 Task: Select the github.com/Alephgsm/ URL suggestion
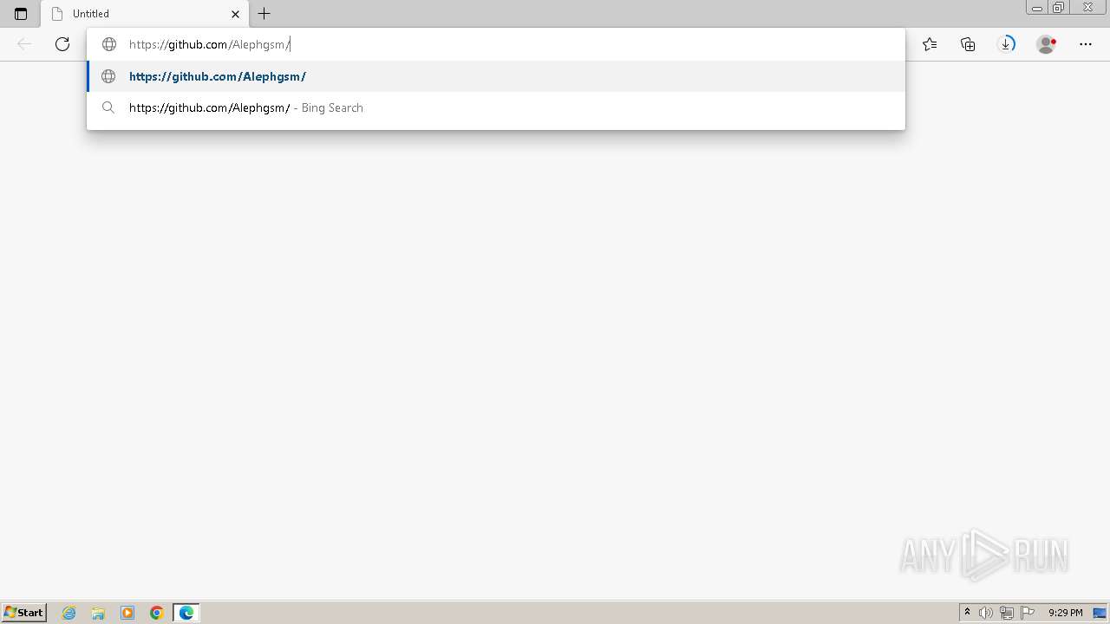[x=496, y=76]
